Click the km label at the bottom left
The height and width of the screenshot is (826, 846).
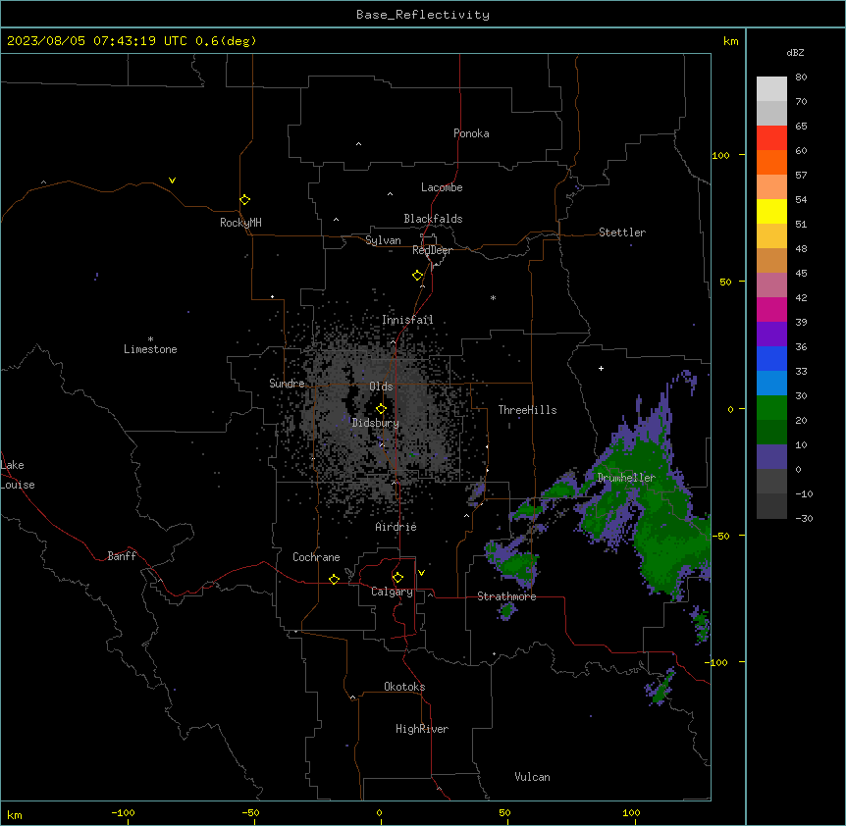pos(15,815)
